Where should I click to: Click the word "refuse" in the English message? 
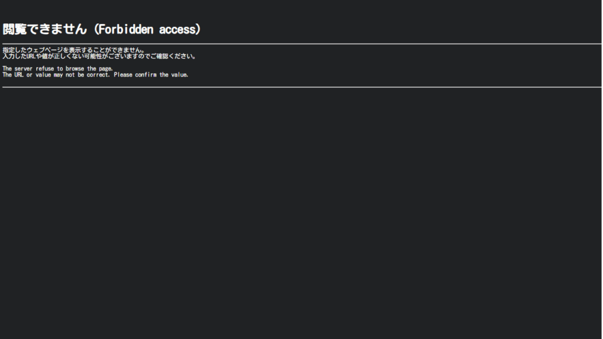tap(45, 69)
